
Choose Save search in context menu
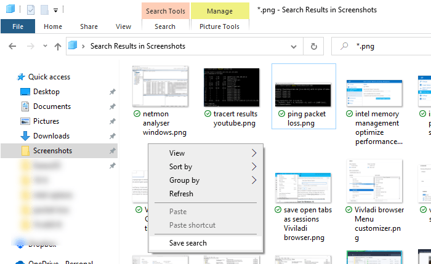[x=206, y=243]
